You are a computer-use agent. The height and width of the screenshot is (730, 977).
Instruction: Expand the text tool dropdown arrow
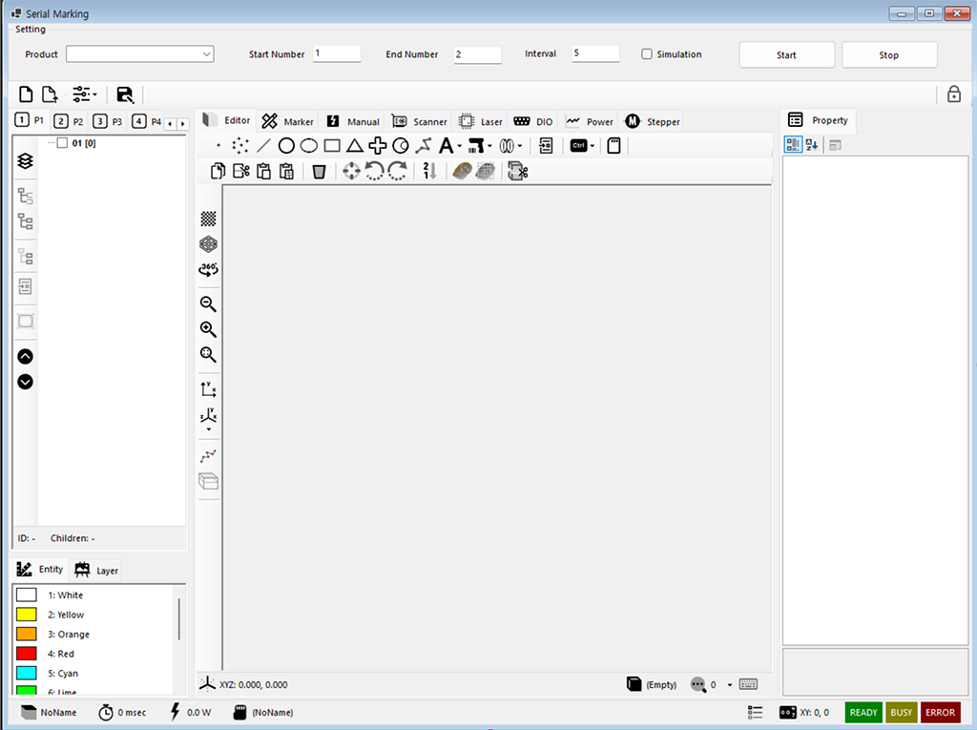coord(460,147)
